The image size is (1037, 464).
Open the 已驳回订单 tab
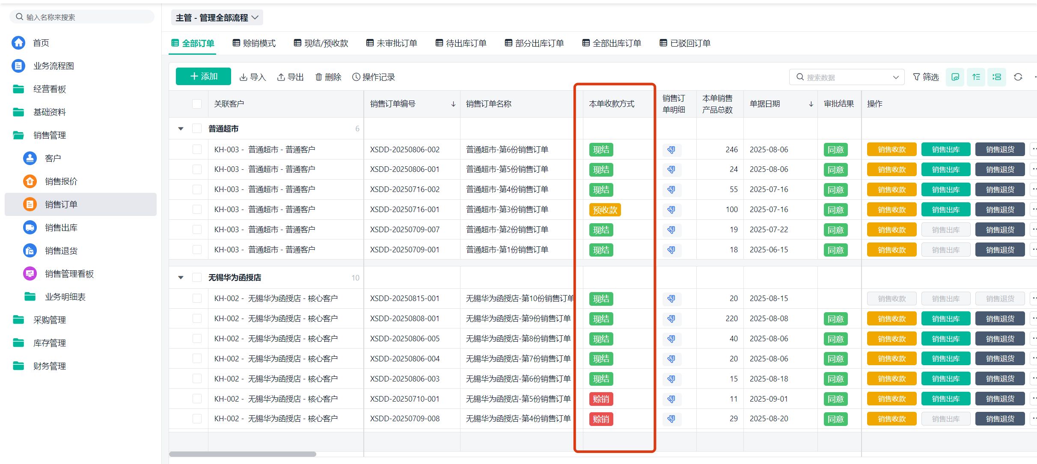(685, 43)
